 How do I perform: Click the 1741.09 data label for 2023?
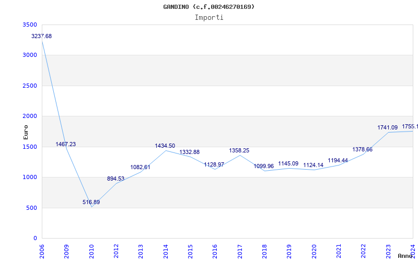387,127
